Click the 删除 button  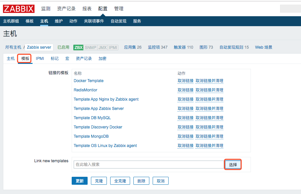point(141,181)
